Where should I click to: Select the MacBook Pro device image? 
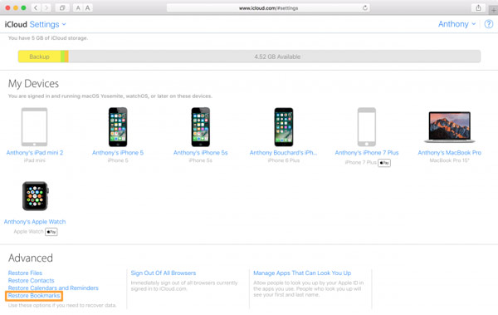[449, 127]
